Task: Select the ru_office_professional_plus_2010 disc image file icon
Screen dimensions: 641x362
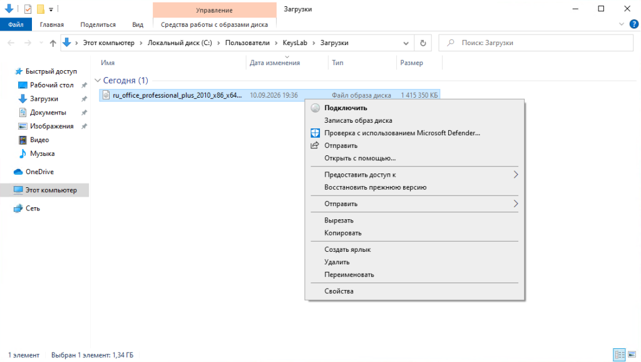Action: pos(106,95)
